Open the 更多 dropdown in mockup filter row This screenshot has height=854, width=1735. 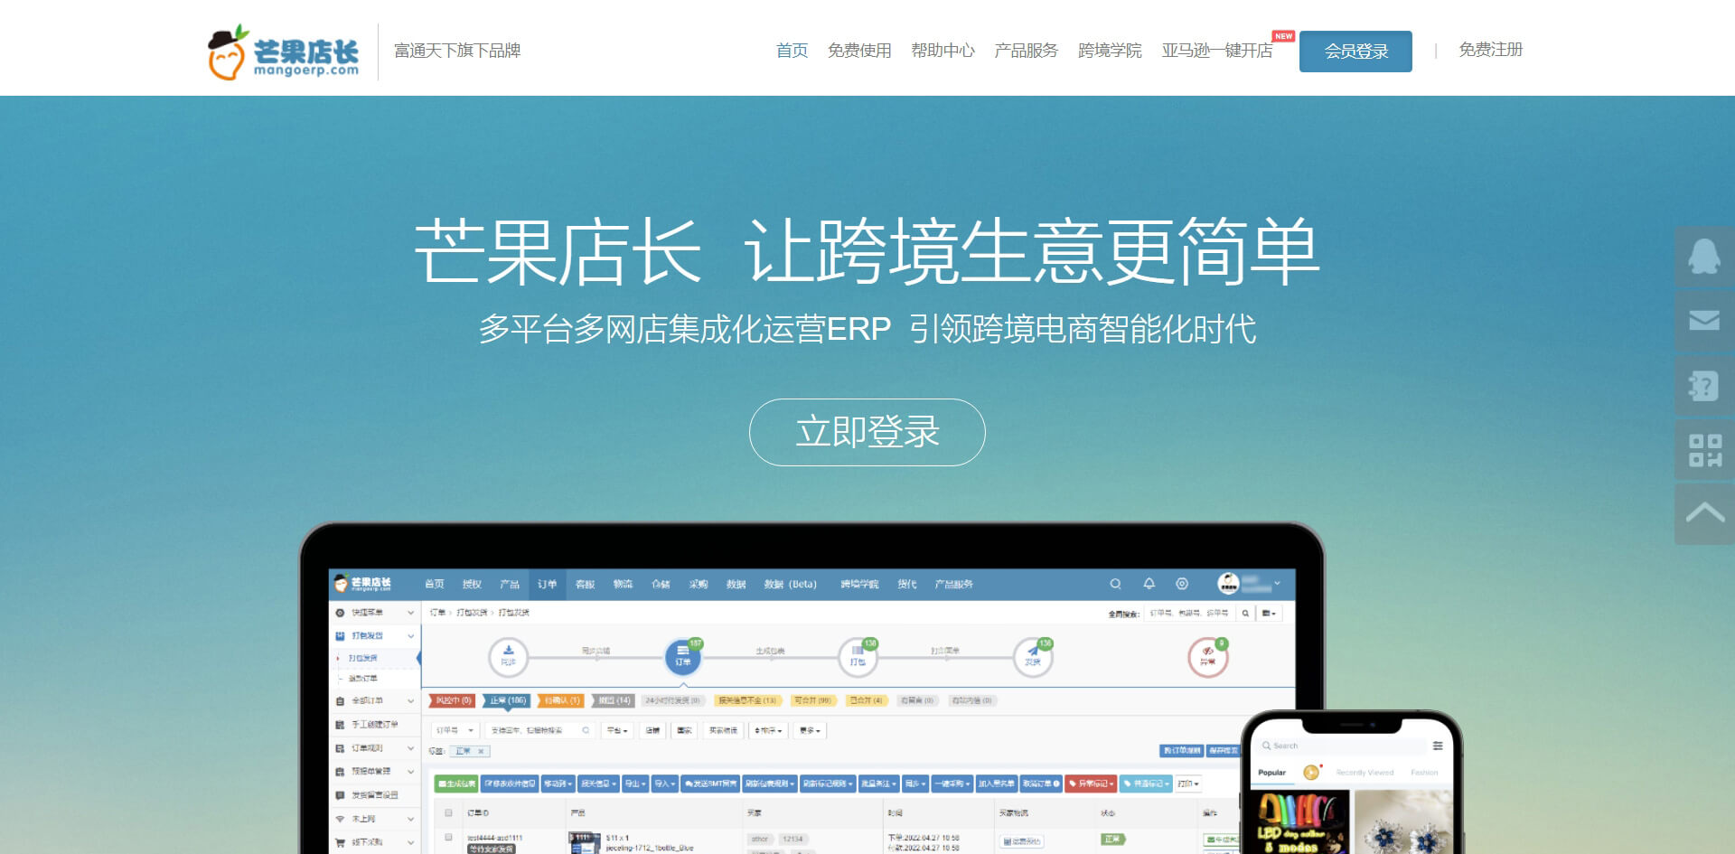[x=810, y=730]
